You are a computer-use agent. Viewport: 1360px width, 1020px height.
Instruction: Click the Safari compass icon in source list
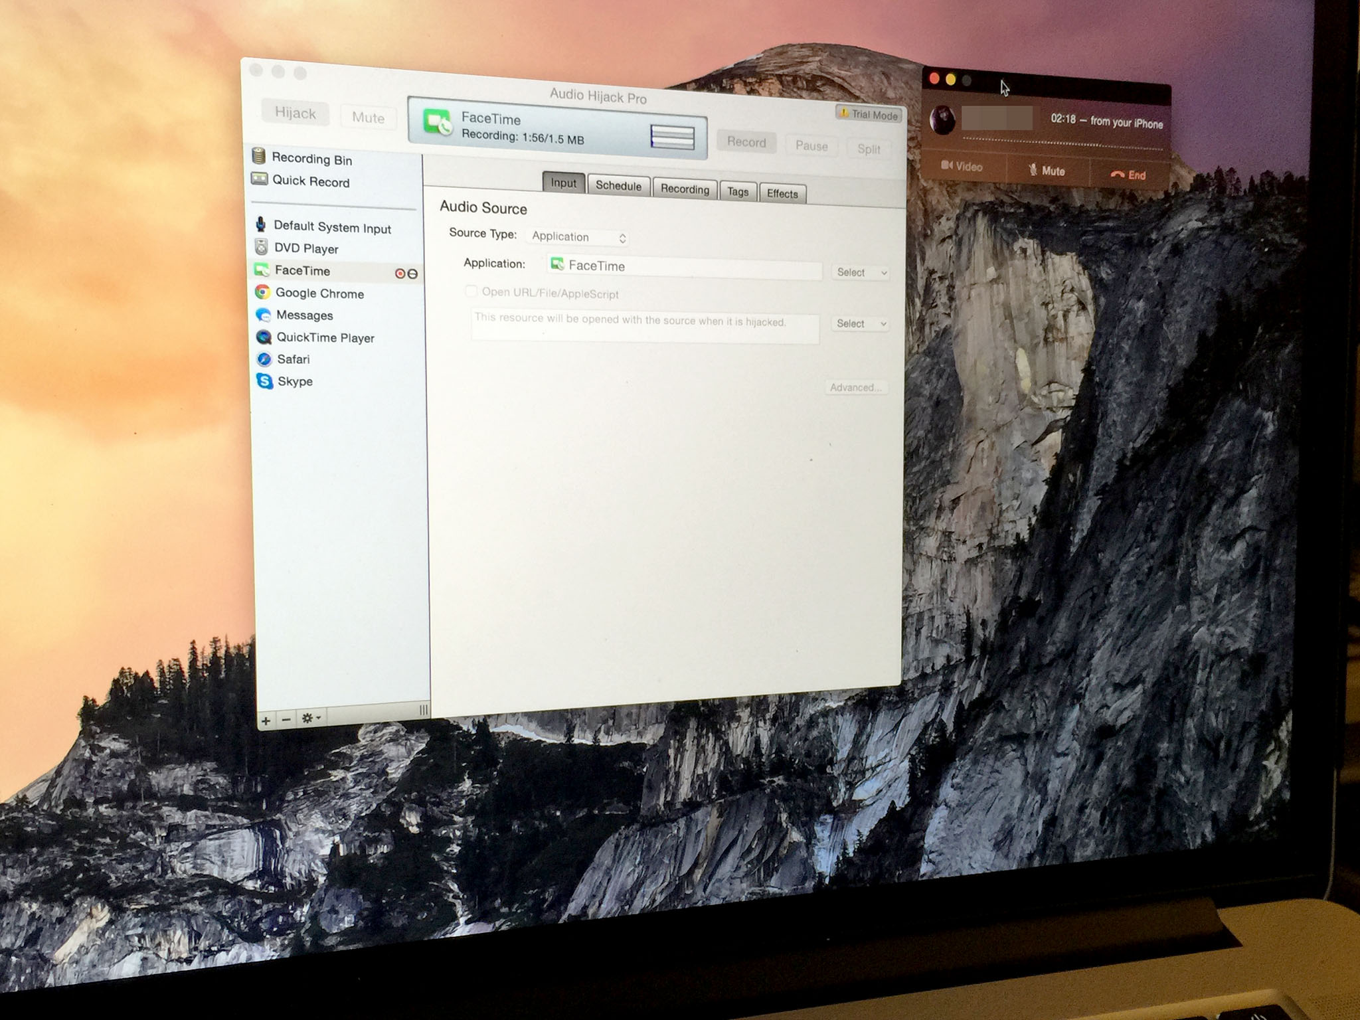[264, 359]
